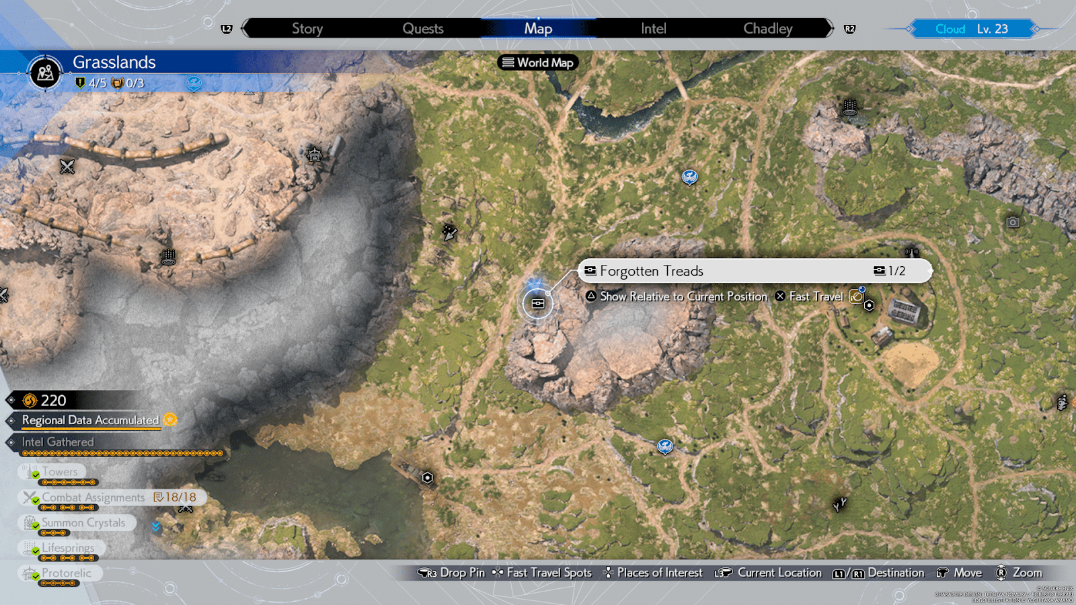Click the hexagon marker near the swamp shore
The height and width of the screenshot is (605, 1076).
[x=427, y=477]
